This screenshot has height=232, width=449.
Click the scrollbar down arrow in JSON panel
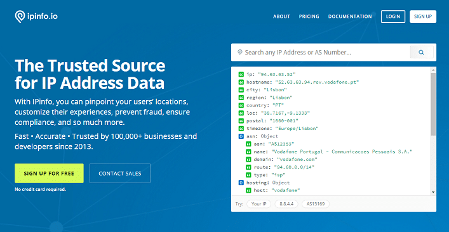click(433, 192)
